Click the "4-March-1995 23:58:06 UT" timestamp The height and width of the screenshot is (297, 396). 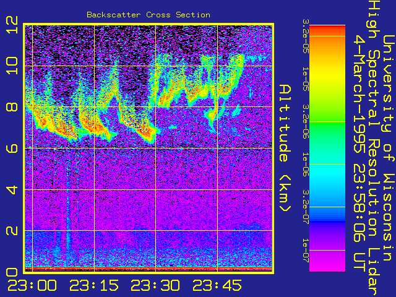359,153
